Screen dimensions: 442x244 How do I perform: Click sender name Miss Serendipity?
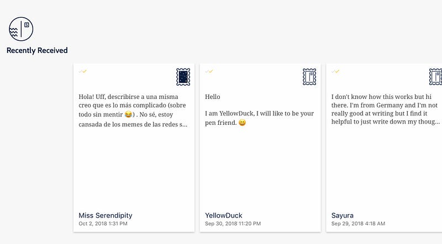click(106, 215)
